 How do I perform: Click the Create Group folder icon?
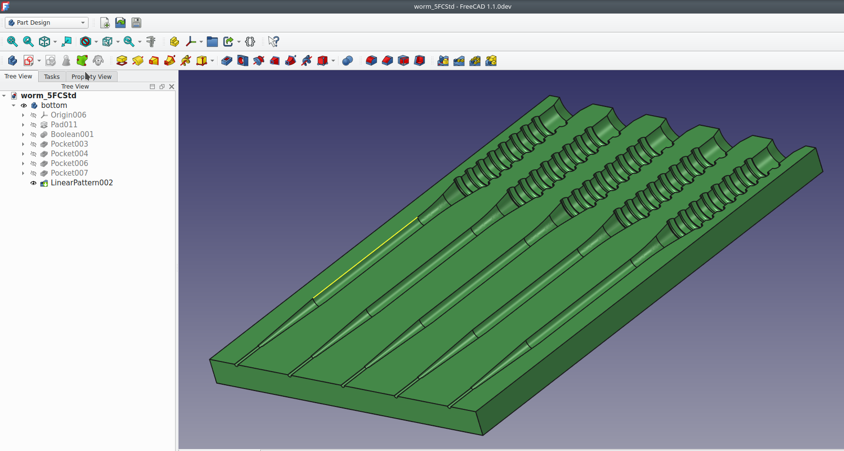[x=212, y=42]
